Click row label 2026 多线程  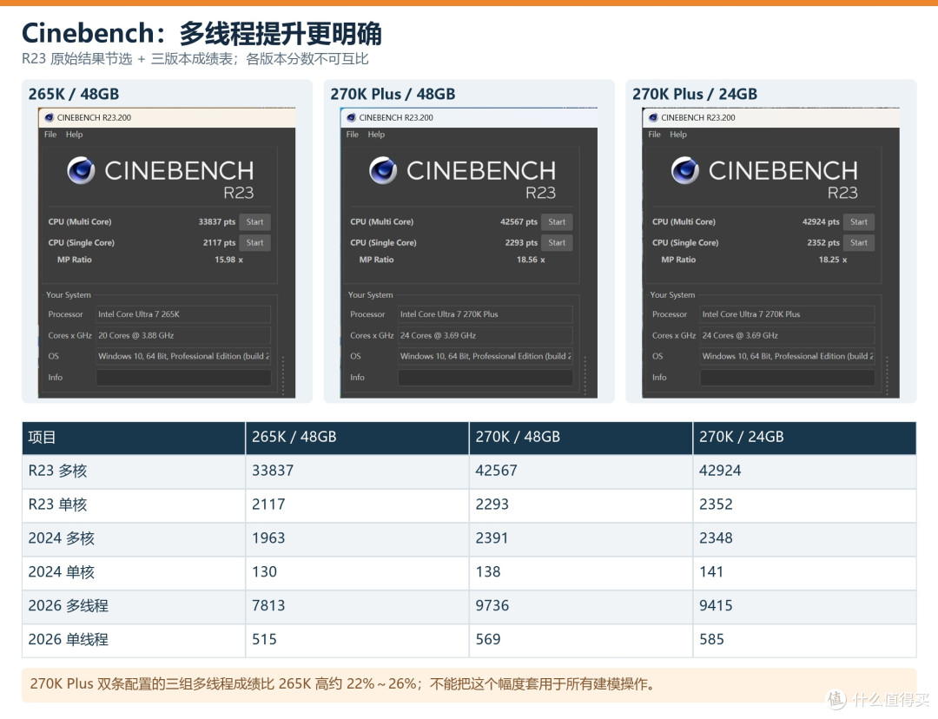pos(69,605)
